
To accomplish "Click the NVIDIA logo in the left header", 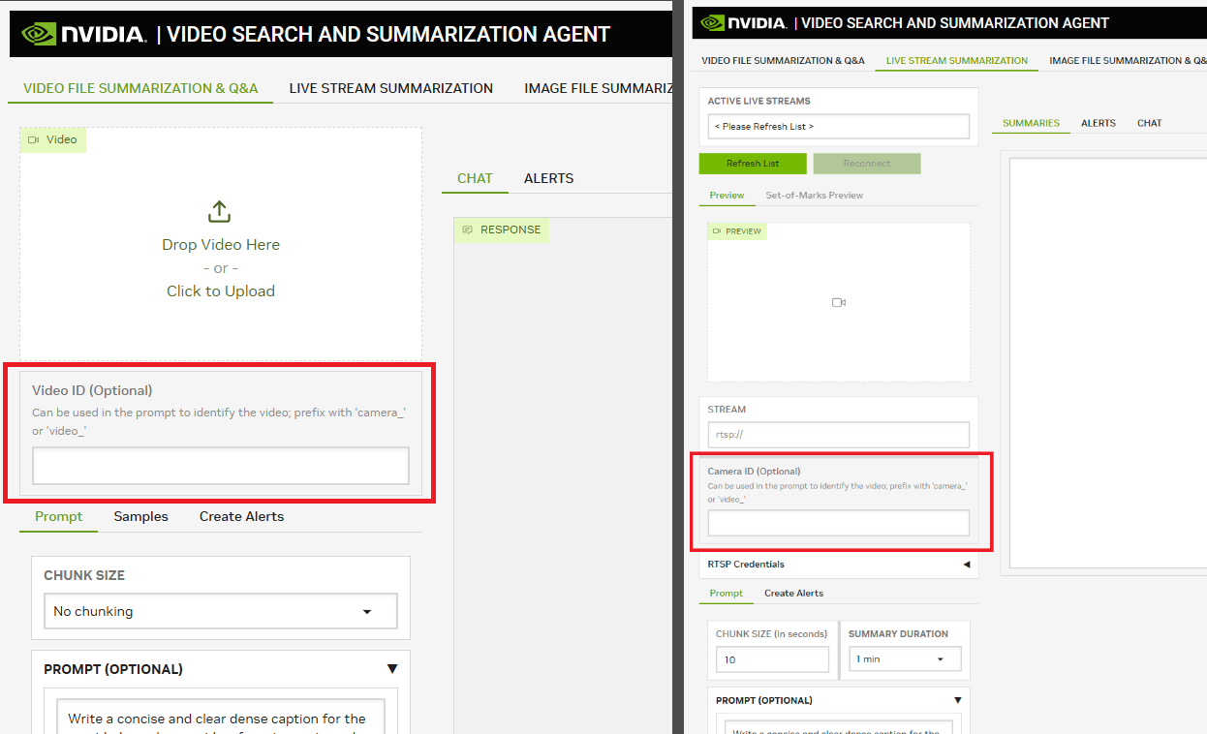I will pos(41,33).
